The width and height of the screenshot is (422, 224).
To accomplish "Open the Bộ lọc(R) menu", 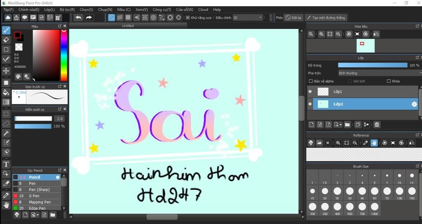I will coord(67,9).
